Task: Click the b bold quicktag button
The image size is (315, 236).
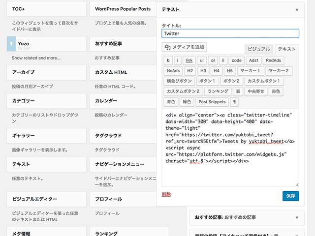Action: (x=168, y=60)
